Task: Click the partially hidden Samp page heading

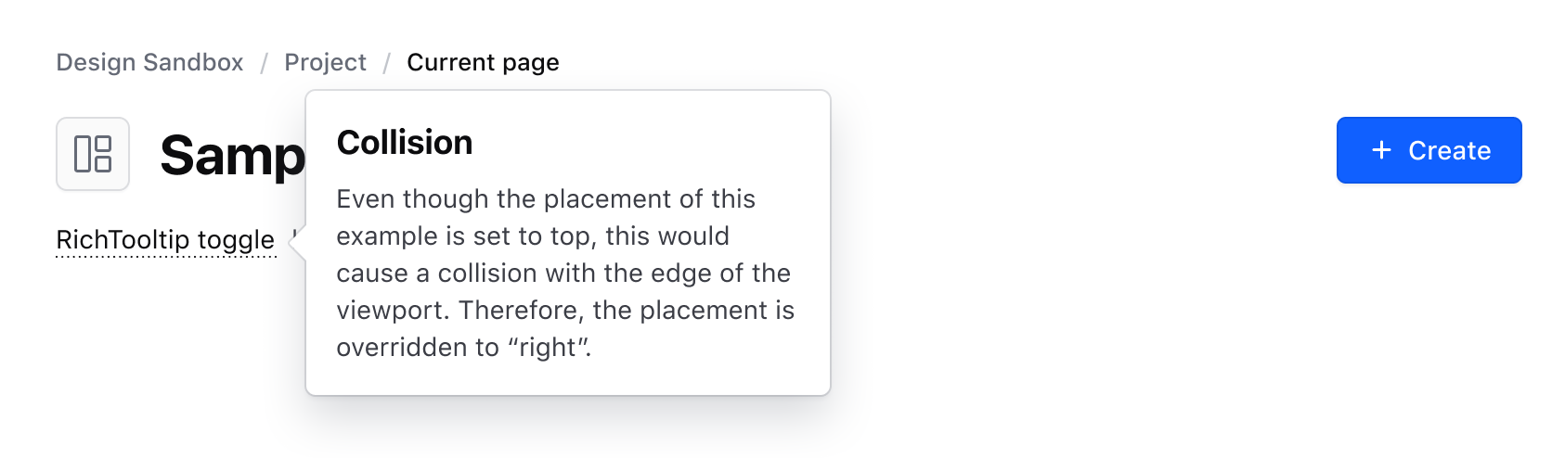Action: [232, 155]
